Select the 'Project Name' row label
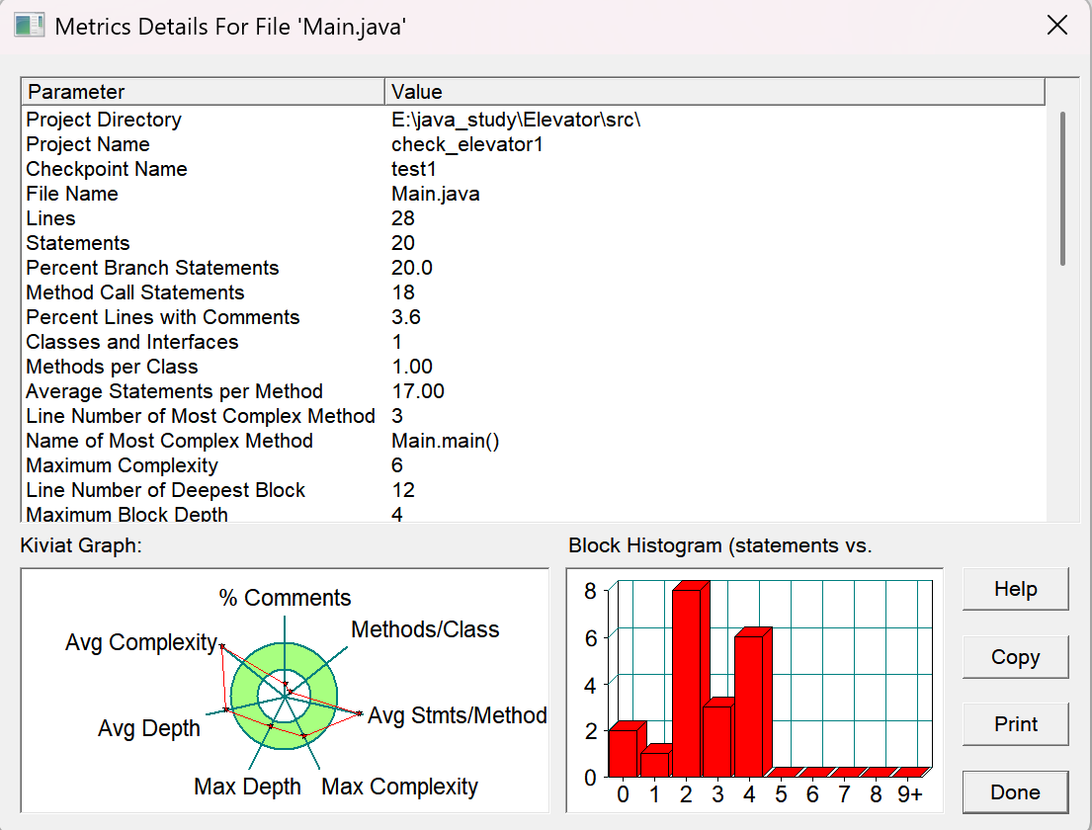 tap(88, 144)
